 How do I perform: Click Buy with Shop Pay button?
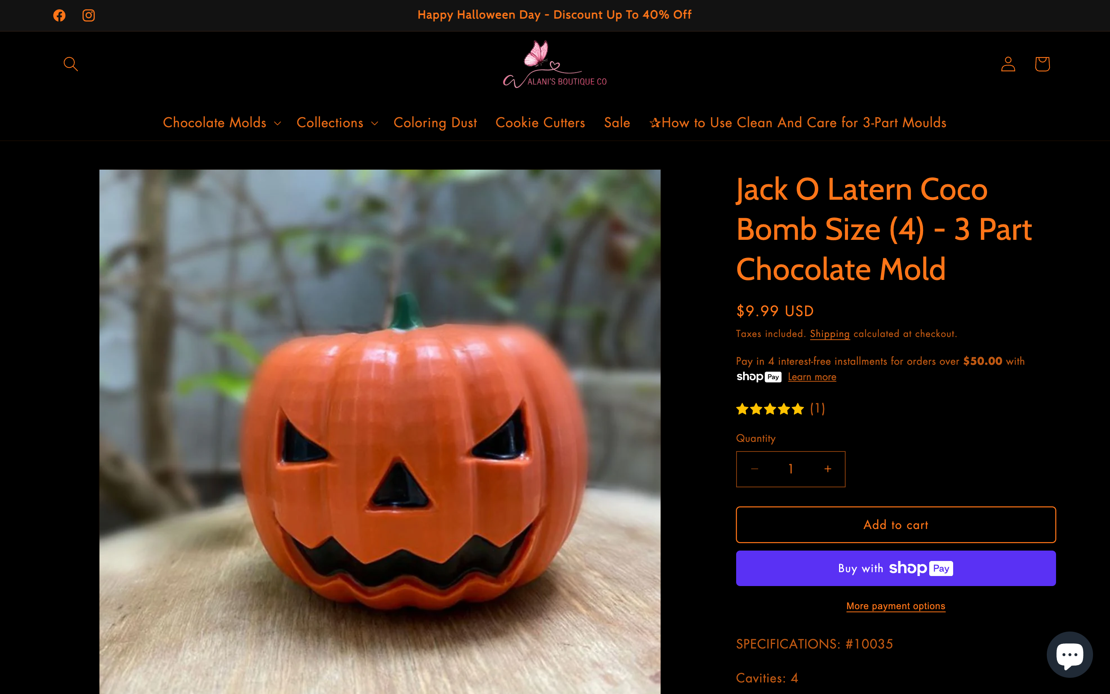coord(896,568)
